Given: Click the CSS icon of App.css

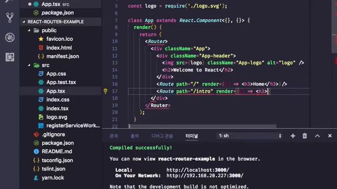Looking at the screenshot, I should pyautogui.click(x=41, y=73).
